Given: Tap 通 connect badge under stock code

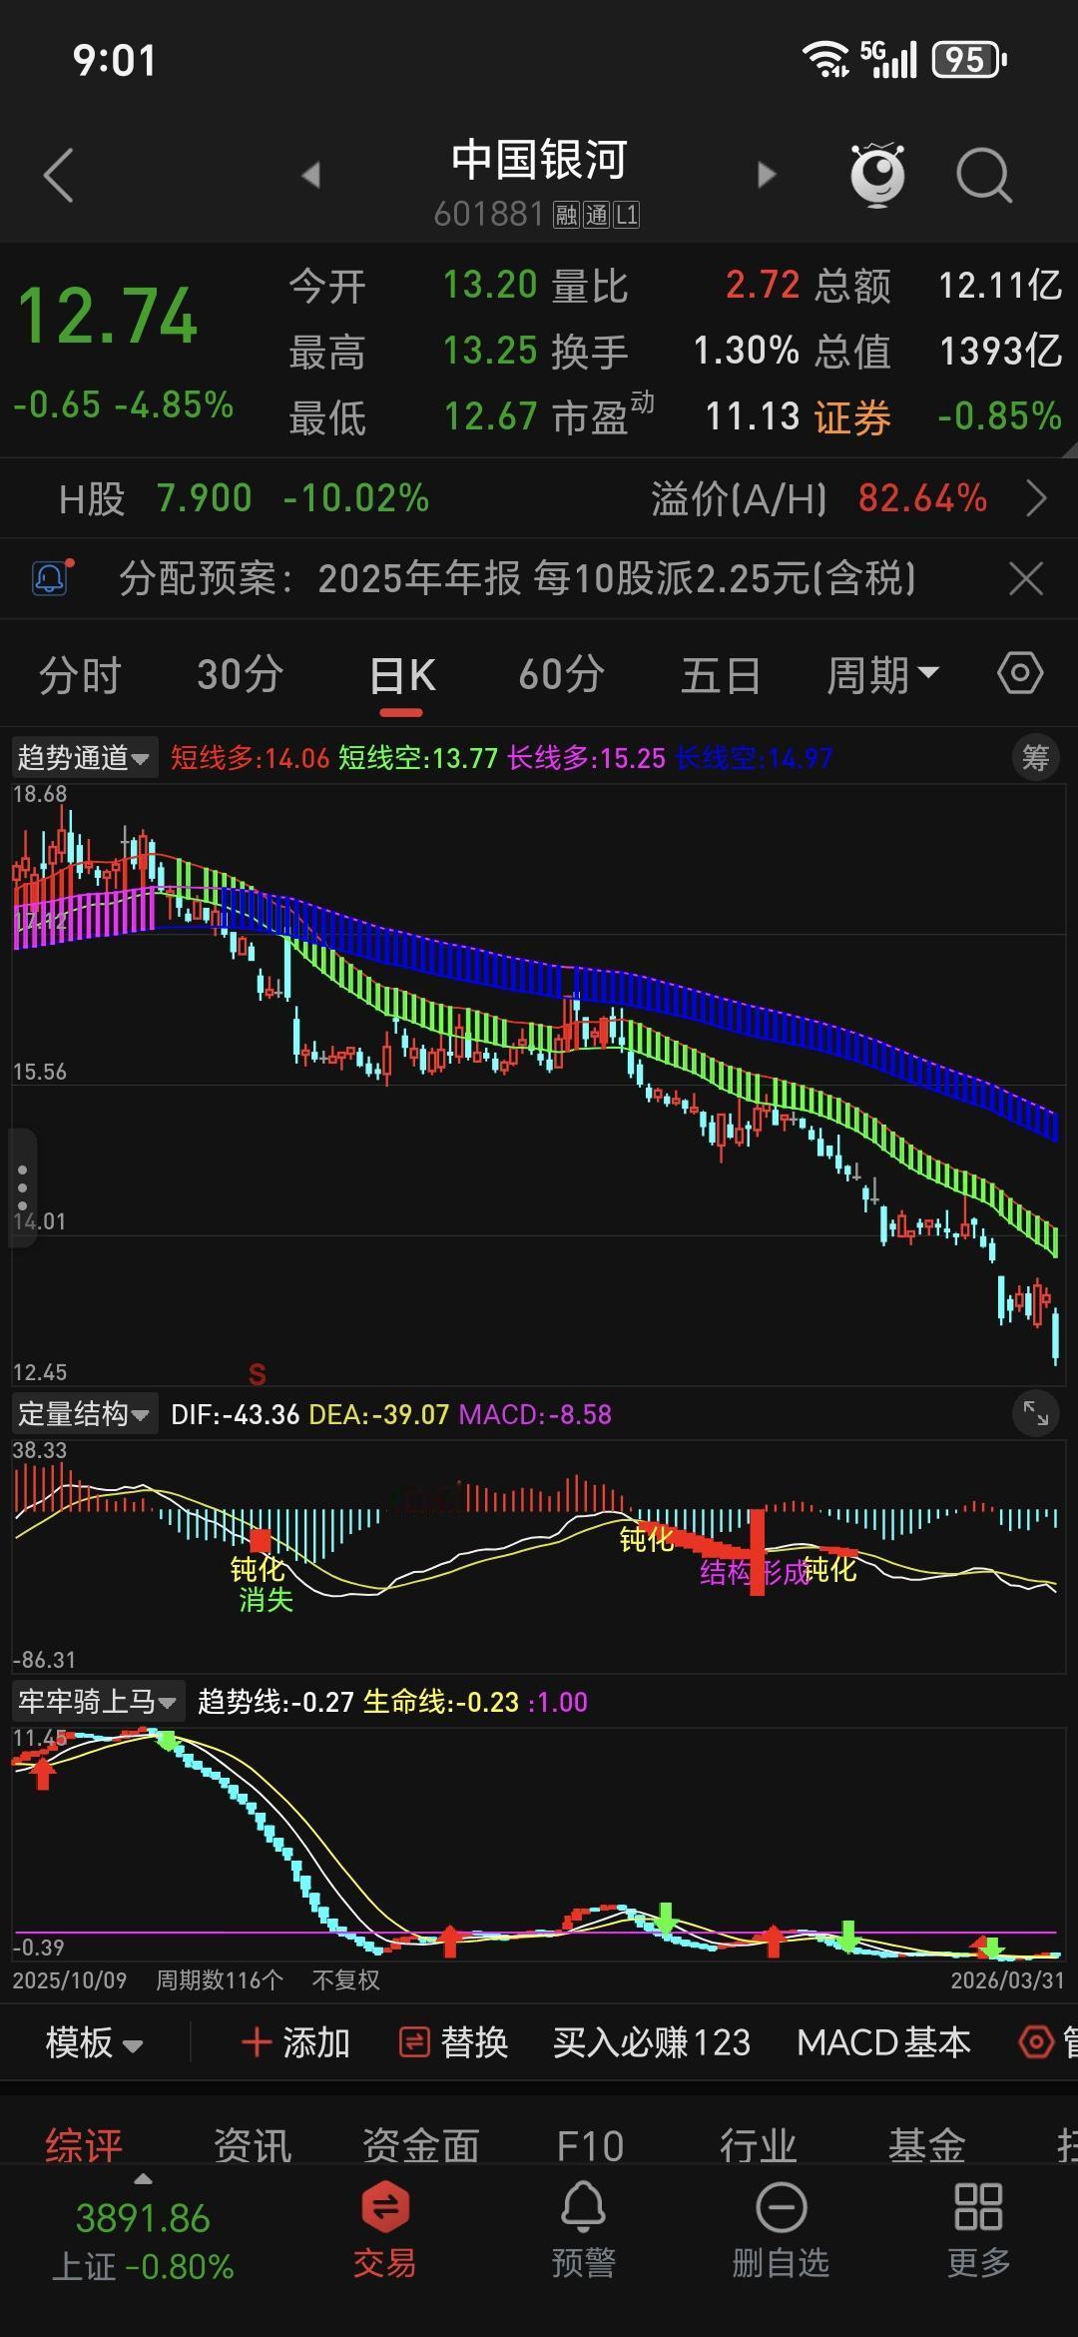Looking at the screenshot, I should tap(596, 215).
